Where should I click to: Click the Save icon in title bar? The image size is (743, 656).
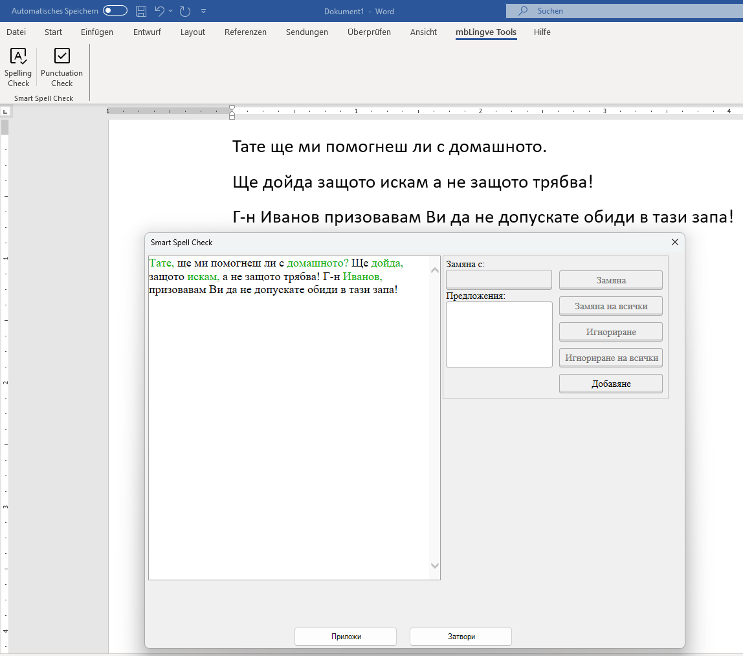[x=140, y=11]
